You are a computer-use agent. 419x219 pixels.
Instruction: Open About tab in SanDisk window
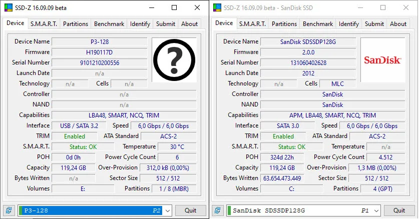coord(398,23)
